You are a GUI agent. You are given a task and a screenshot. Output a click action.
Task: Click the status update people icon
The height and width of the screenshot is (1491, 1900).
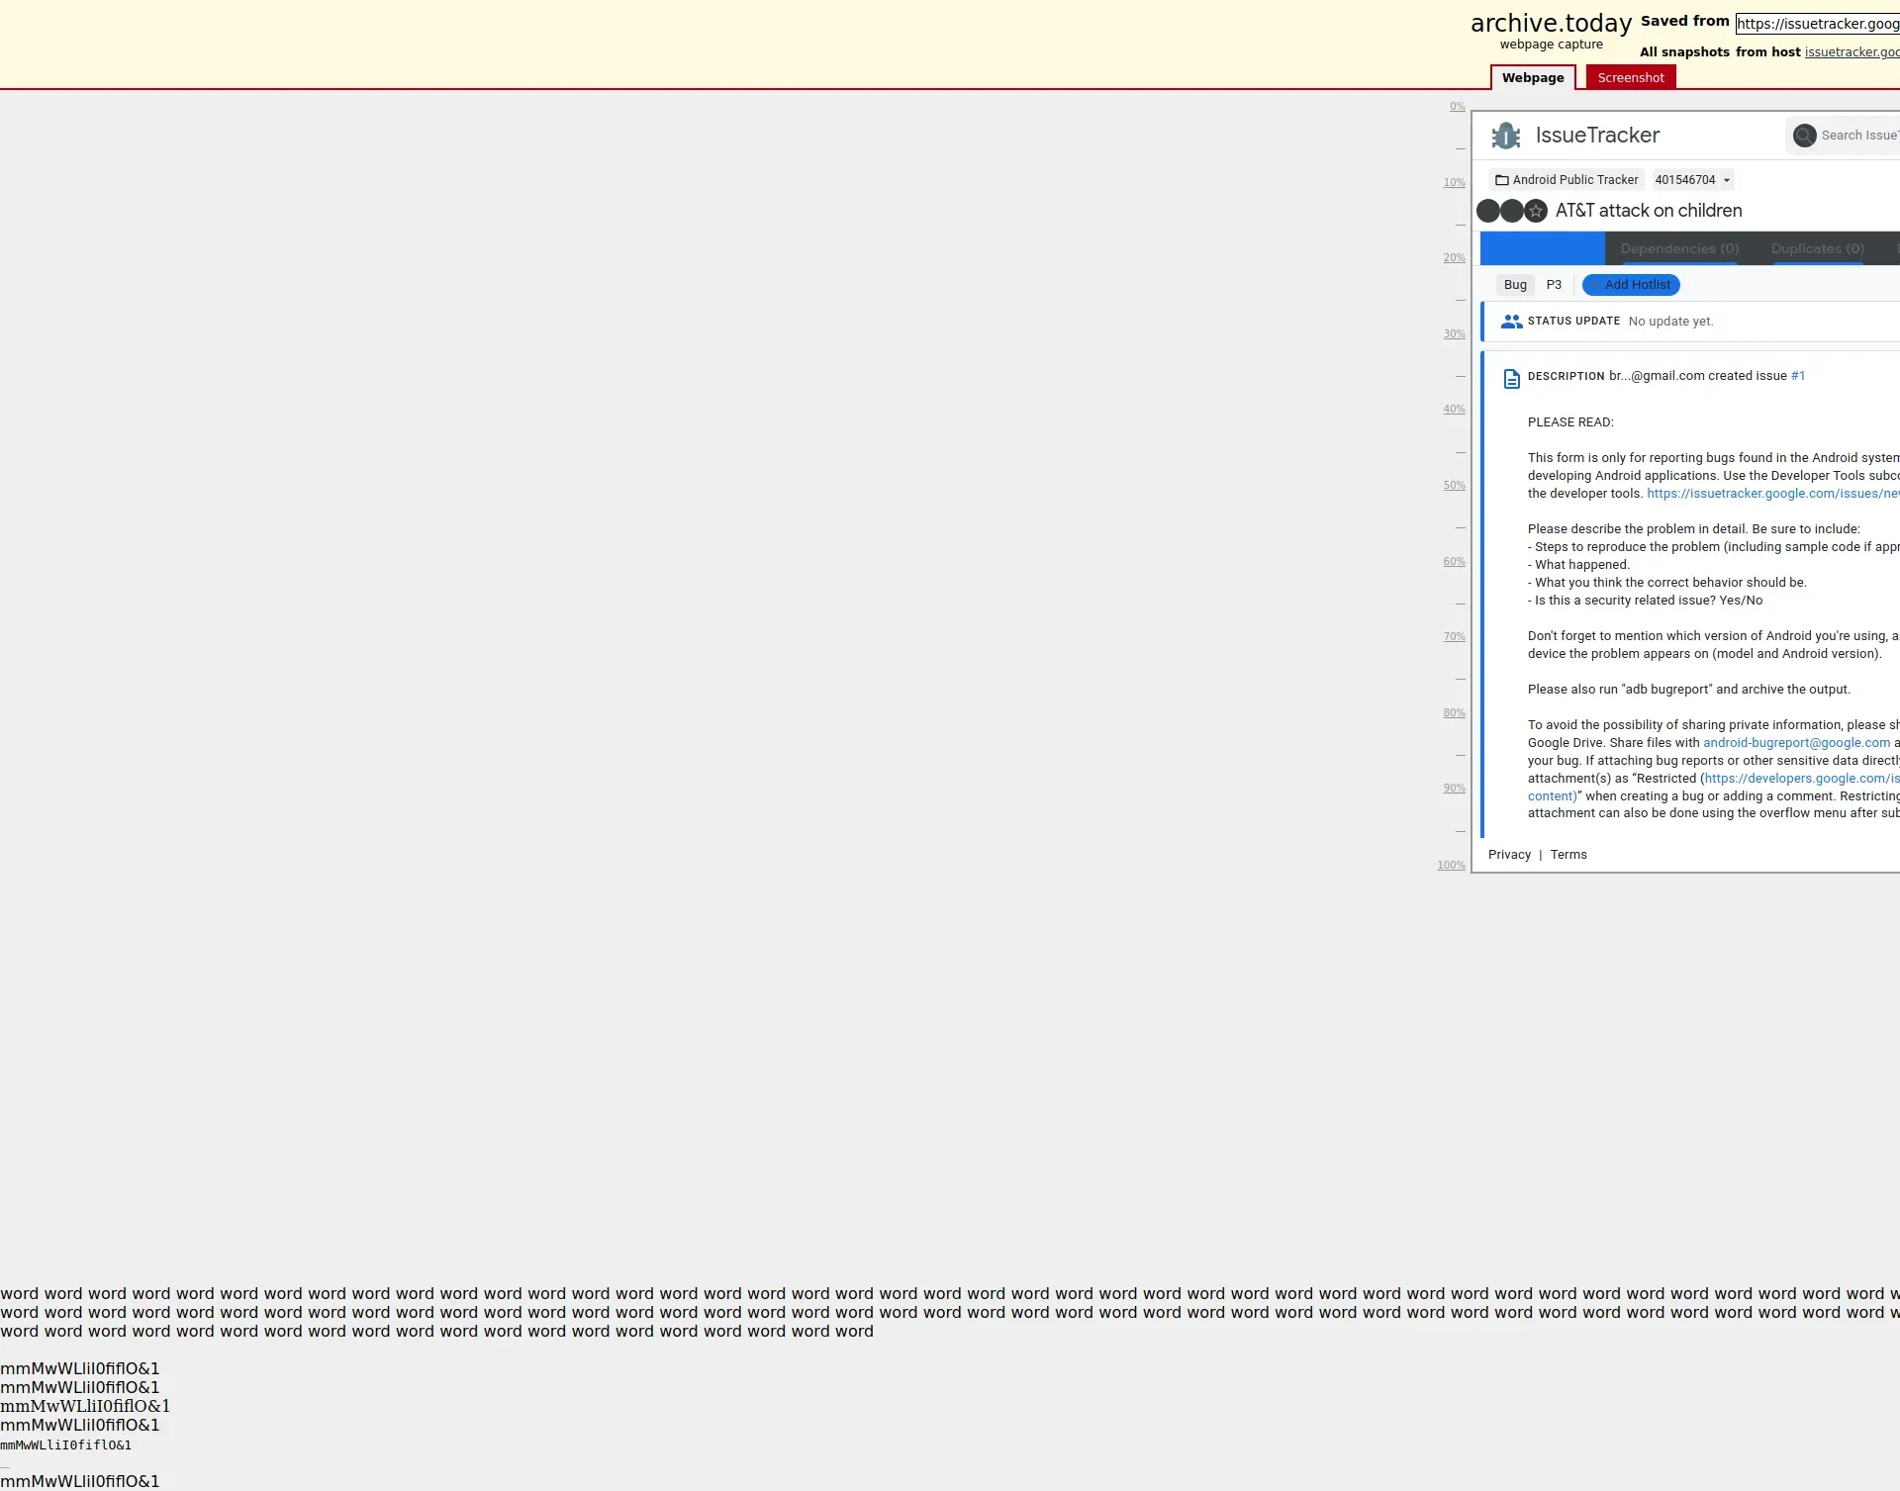1511,322
